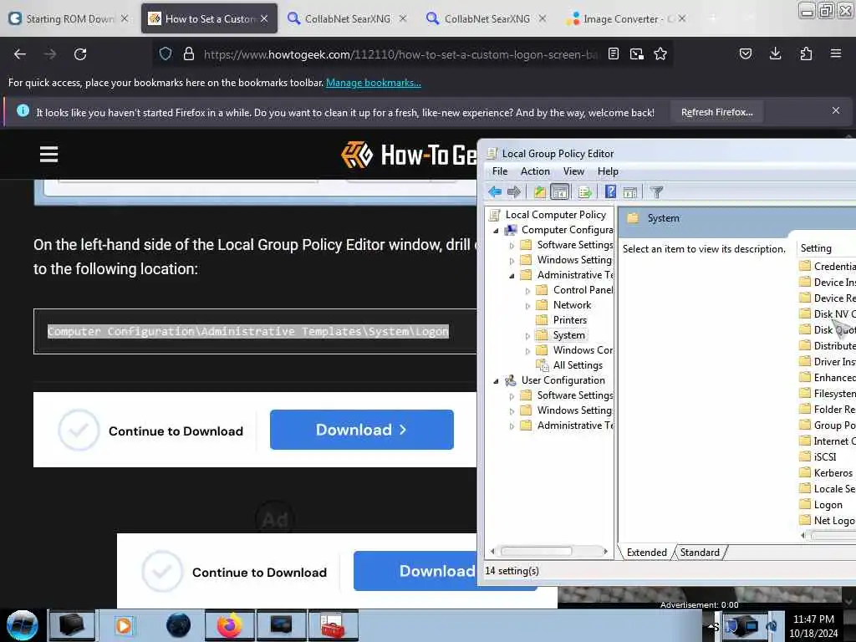The width and height of the screenshot is (856, 642).
Task: Go up one level in policy tree
Action: click(x=539, y=192)
